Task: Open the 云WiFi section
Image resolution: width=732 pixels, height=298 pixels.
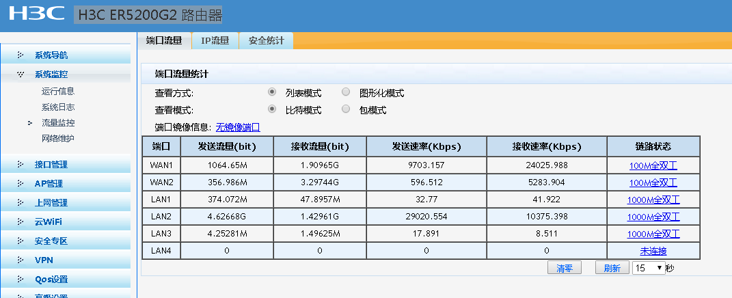Action: point(48,222)
